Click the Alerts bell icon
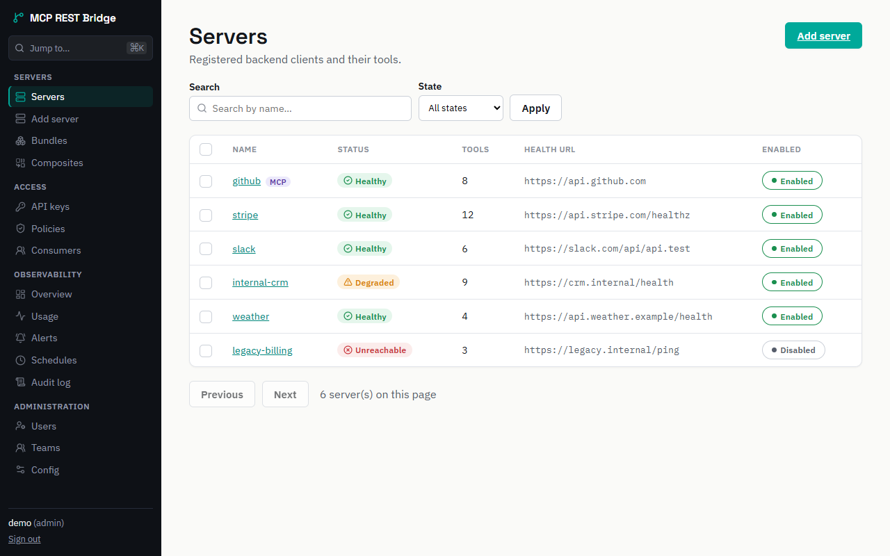This screenshot has width=890, height=556. click(20, 338)
